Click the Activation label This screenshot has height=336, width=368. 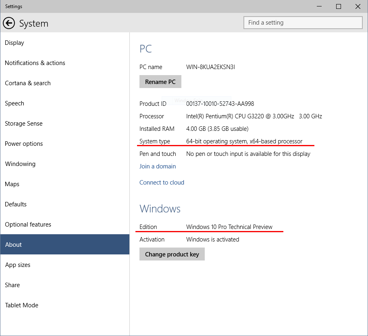click(152, 239)
